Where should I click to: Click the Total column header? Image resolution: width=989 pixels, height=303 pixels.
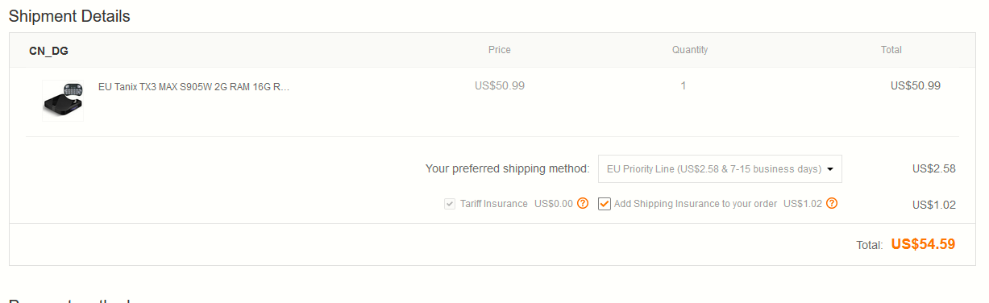(x=891, y=50)
